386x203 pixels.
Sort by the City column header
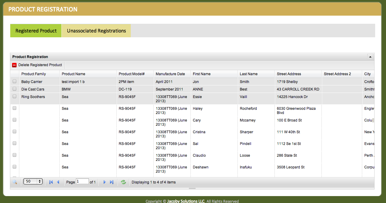click(x=368, y=74)
